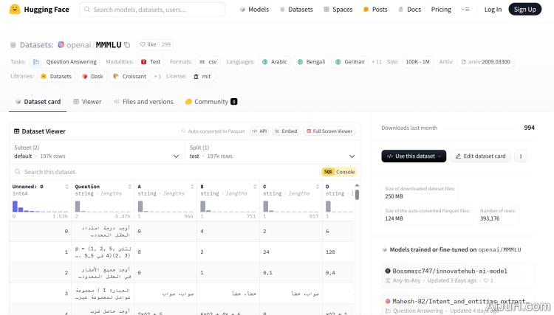
Task: Open the additional navigation menu icon next to Pricing
Action: pos(465,10)
